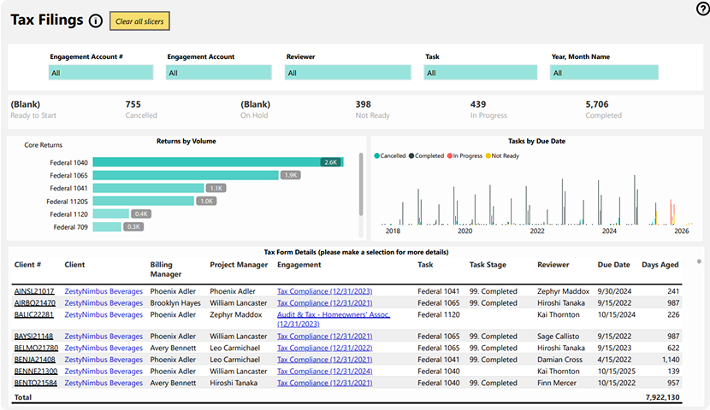The width and height of the screenshot is (710, 410).
Task: Sort table by Days Aged column header
Action: 660,265
